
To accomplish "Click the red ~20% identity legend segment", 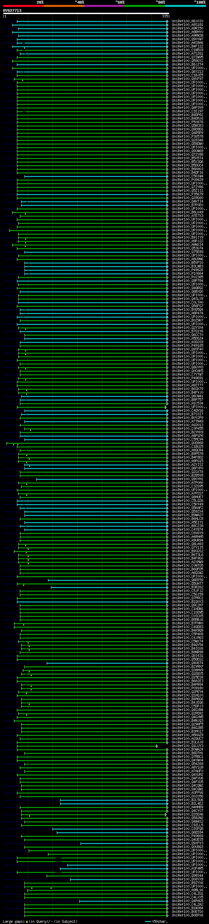I will [x=23, y=6].
